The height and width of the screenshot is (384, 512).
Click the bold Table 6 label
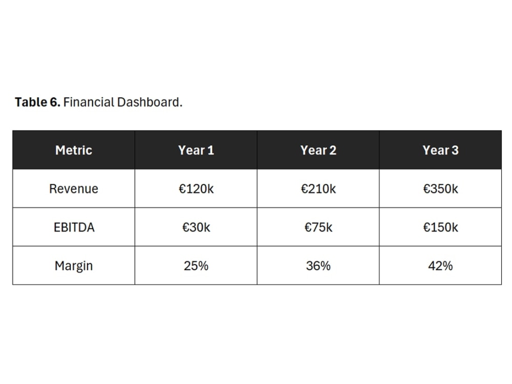pyautogui.click(x=37, y=102)
